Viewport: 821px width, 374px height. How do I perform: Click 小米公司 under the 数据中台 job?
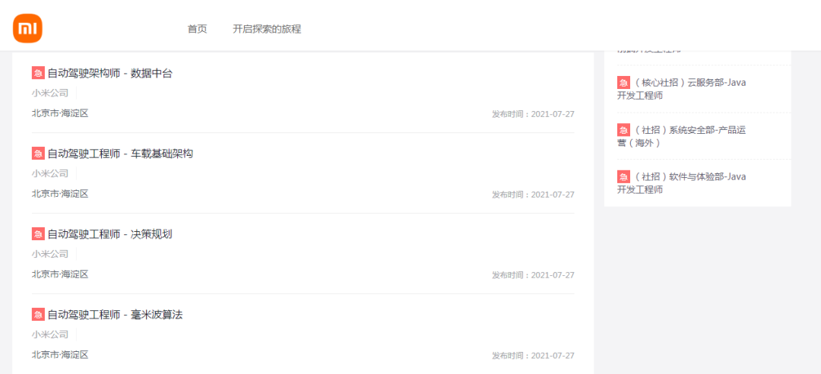click(50, 93)
